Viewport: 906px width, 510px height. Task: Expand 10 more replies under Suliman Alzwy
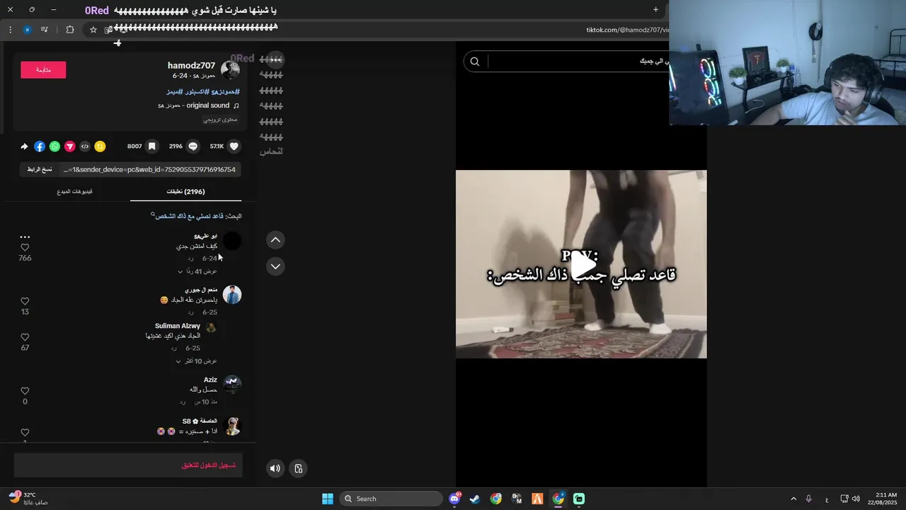click(x=196, y=361)
